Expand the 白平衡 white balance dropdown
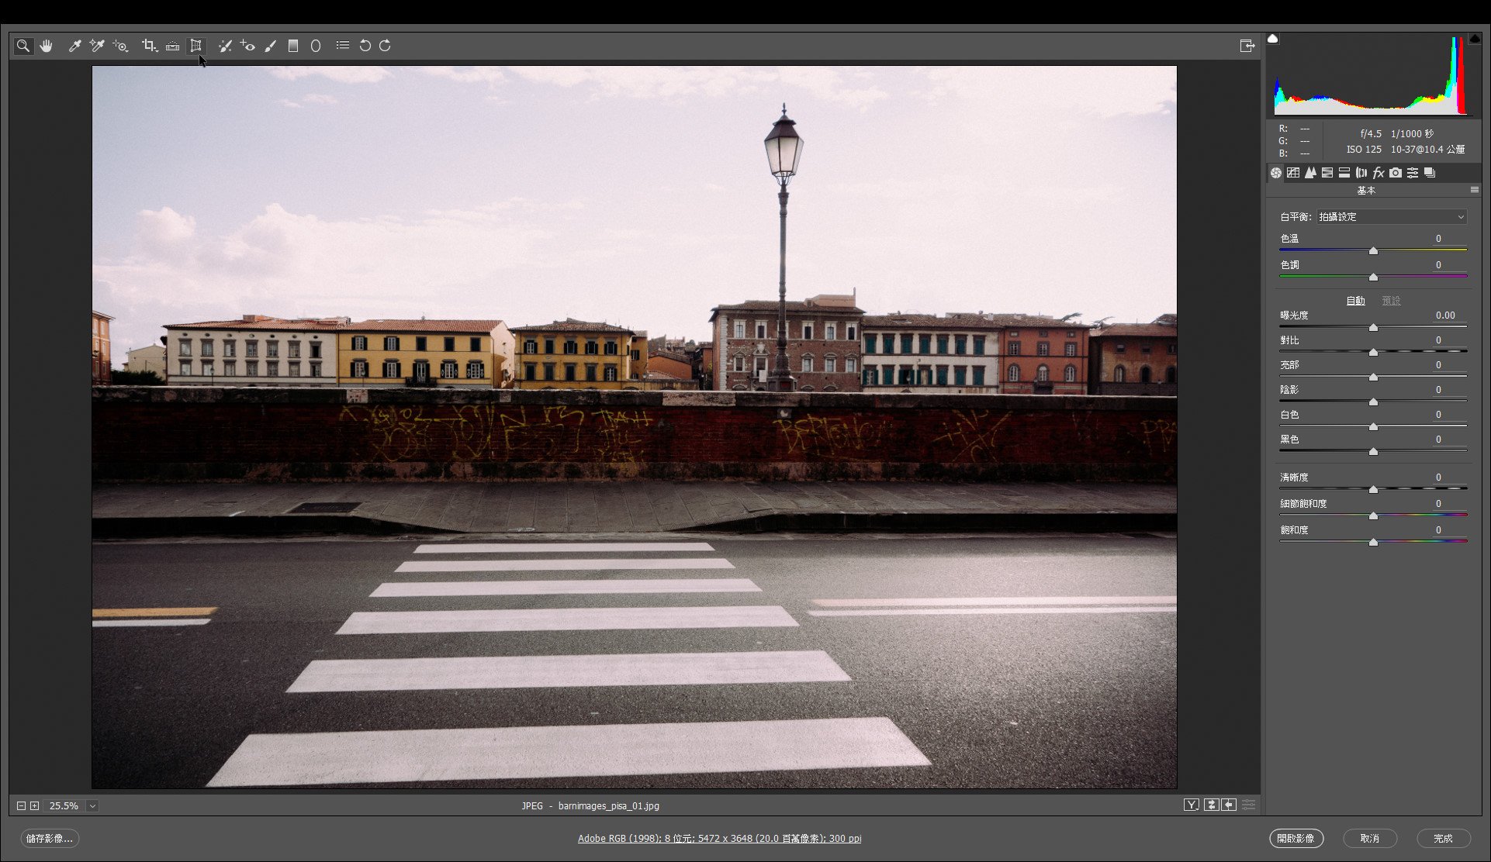Viewport: 1491px width, 862px height. (1392, 217)
